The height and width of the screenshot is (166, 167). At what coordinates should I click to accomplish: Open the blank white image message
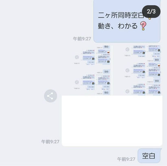click(112, 121)
